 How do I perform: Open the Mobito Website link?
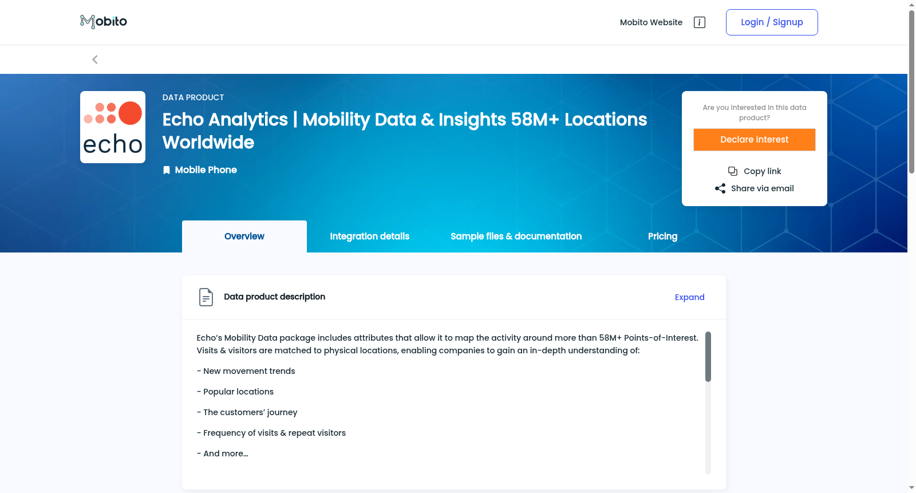click(651, 22)
